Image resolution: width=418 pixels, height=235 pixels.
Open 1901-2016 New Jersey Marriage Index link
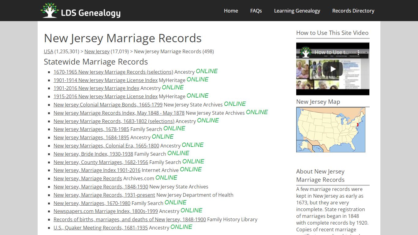pos(96,88)
